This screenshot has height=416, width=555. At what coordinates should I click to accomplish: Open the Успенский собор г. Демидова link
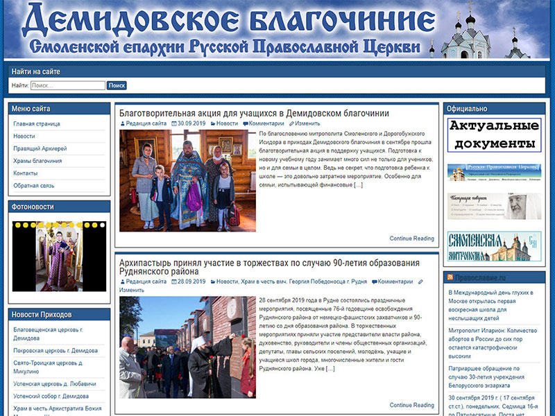click(x=51, y=397)
